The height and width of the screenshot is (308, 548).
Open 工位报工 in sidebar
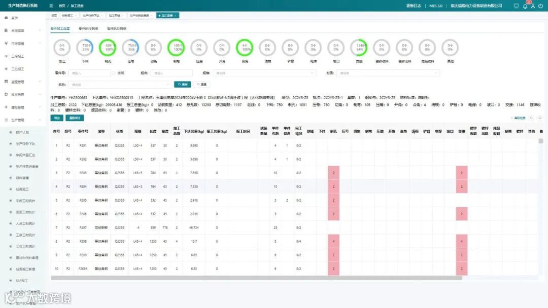[17, 69]
